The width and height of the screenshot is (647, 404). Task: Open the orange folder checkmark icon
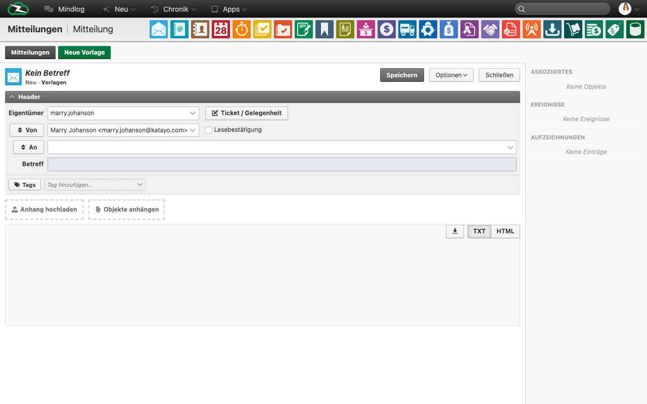click(283, 29)
